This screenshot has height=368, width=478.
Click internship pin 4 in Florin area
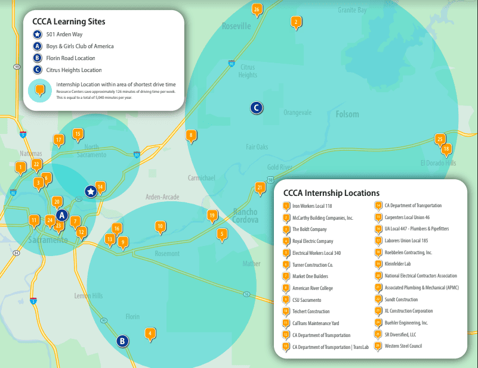click(x=150, y=333)
